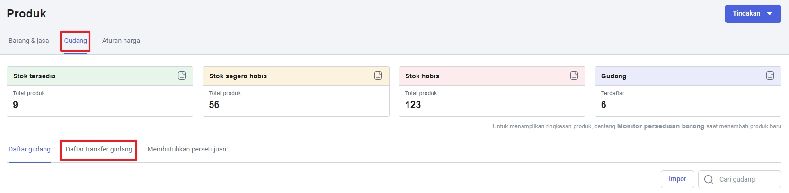
Task: Open report icon on Stok tersedia card
Action: (x=182, y=76)
